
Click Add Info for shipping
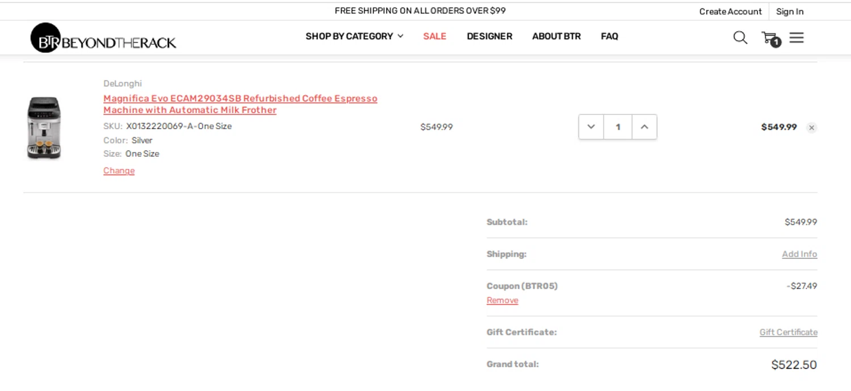click(799, 254)
